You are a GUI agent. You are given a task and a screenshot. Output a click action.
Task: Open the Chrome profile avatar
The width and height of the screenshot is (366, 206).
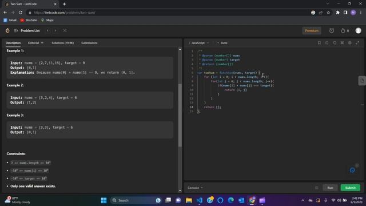tap(353, 13)
